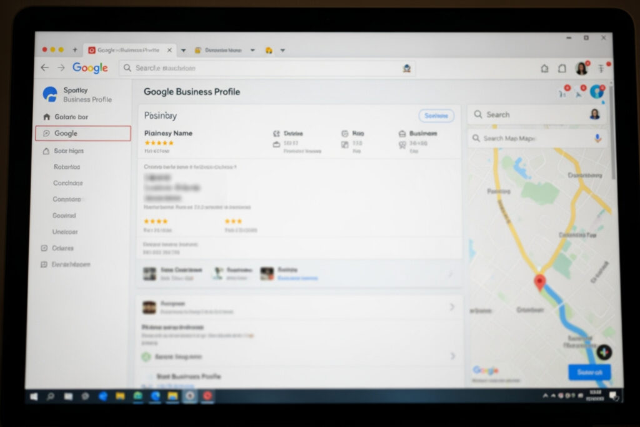
Task: Click the outlined pill button in card header
Action: click(x=436, y=116)
